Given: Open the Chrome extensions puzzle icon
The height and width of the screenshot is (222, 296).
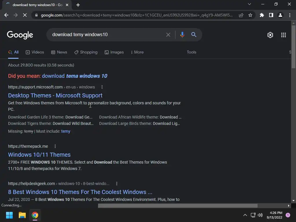Looking at the screenshot, I should [x=262, y=15].
